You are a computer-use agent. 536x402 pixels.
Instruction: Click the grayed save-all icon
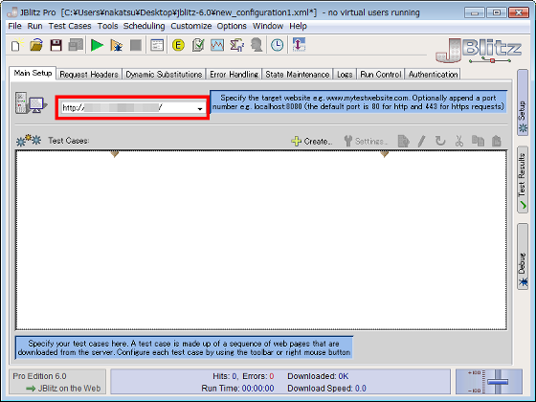click(76, 45)
